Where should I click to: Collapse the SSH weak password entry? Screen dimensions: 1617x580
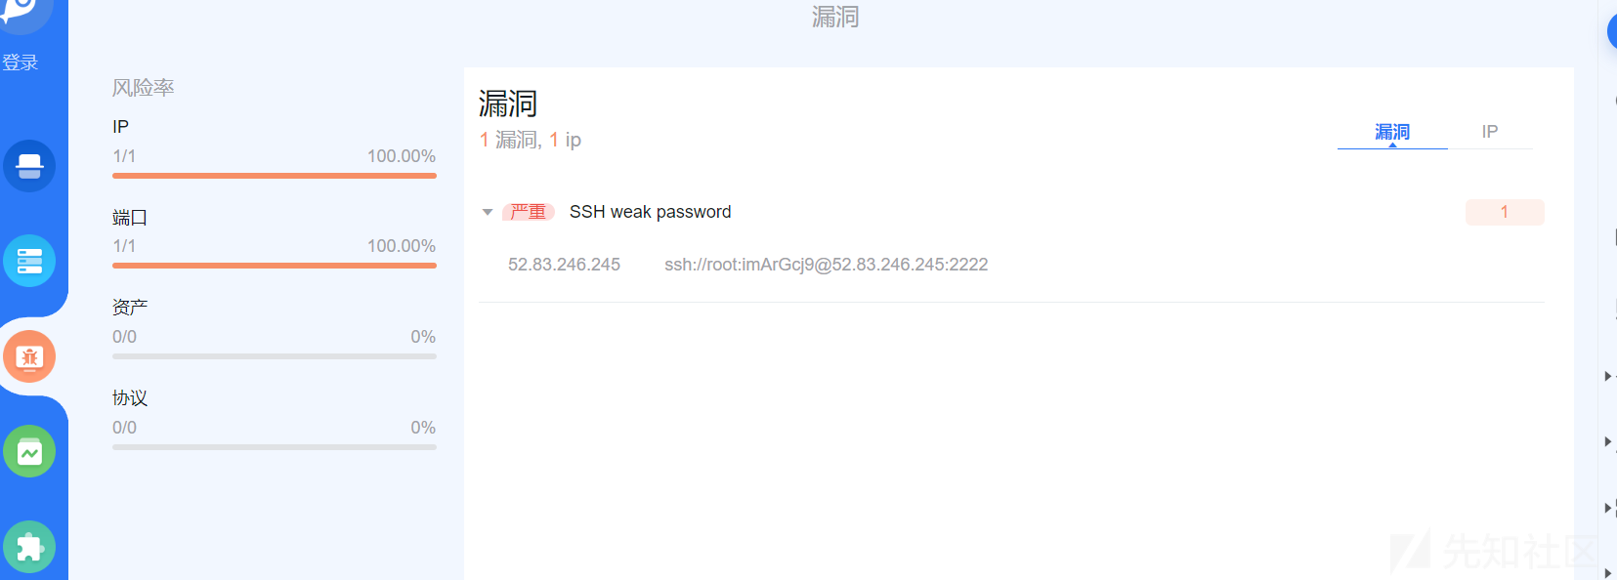(488, 212)
